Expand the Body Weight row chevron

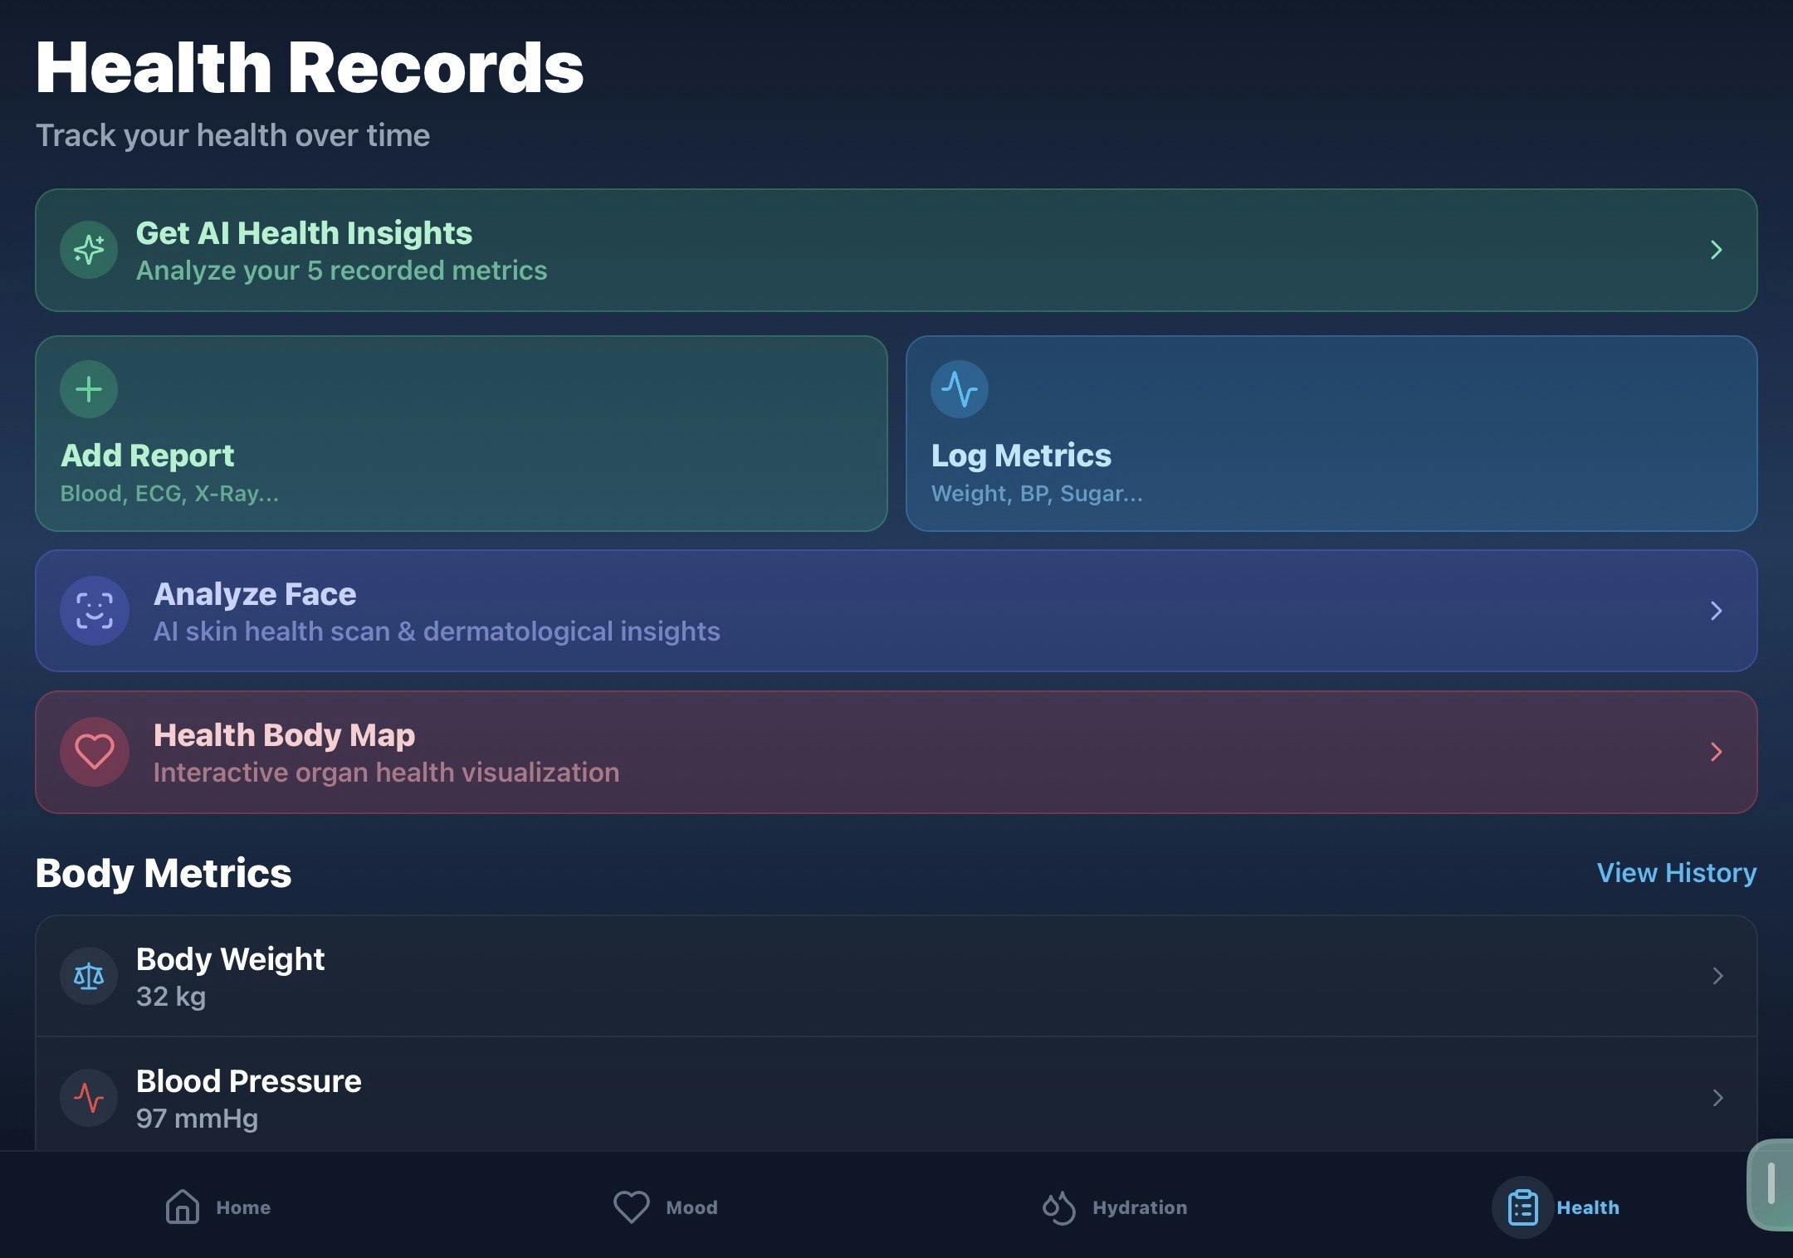tap(1717, 976)
